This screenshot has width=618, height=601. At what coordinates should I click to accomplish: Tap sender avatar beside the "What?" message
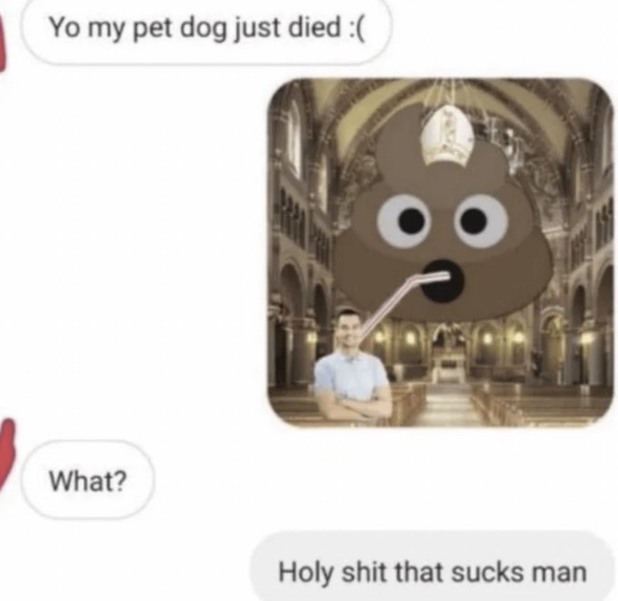(6, 454)
